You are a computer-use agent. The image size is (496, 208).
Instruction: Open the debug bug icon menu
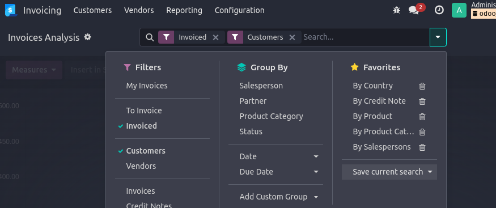coord(396,10)
